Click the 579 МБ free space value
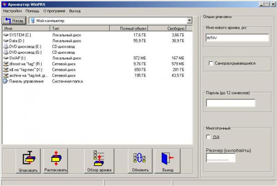This screenshot has height=186, width=277. coord(178,64)
